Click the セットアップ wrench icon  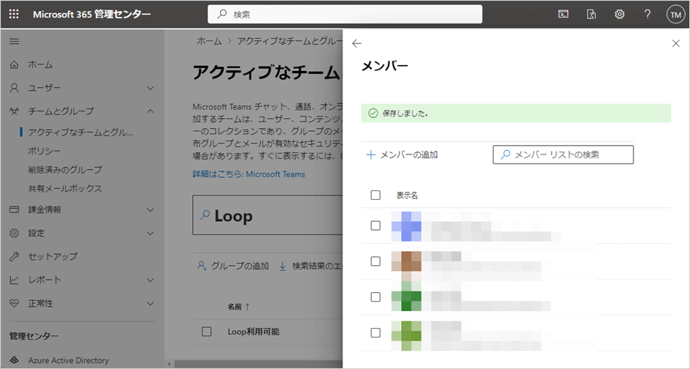click(14, 256)
